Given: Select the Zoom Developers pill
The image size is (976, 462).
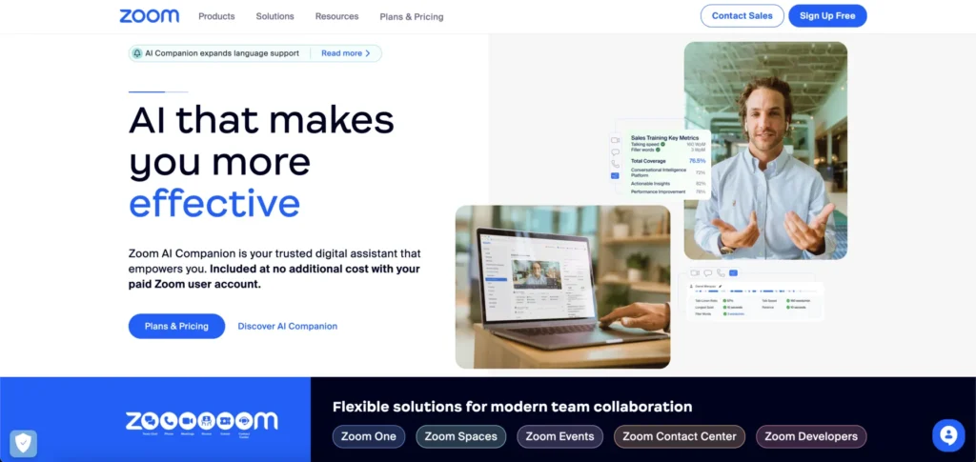Looking at the screenshot, I should pyautogui.click(x=811, y=436).
